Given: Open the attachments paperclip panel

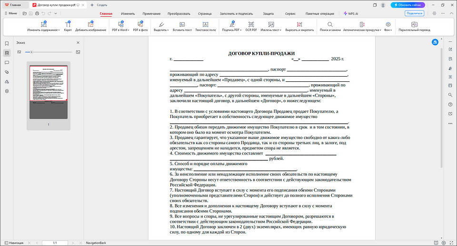Looking at the screenshot, I should coord(7,72).
